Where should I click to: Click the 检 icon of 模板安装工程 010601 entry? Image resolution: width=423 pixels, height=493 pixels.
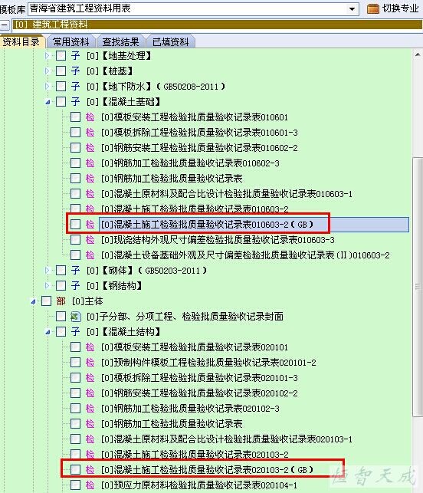(90, 117)
